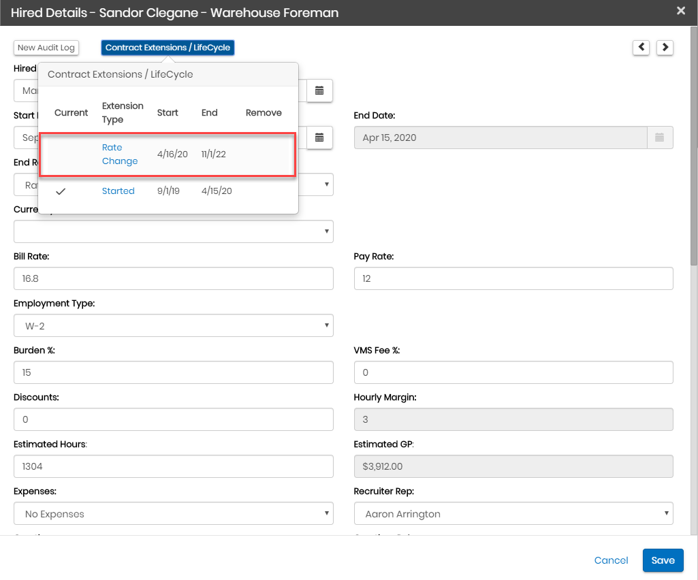Click the next record arrow button
The image size is (698, 580).
tap(665, 47)
